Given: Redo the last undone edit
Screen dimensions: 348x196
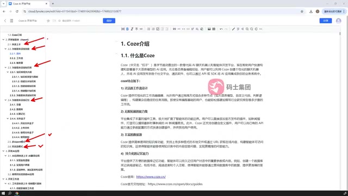Looking at the screenshot, I should 226,29.
